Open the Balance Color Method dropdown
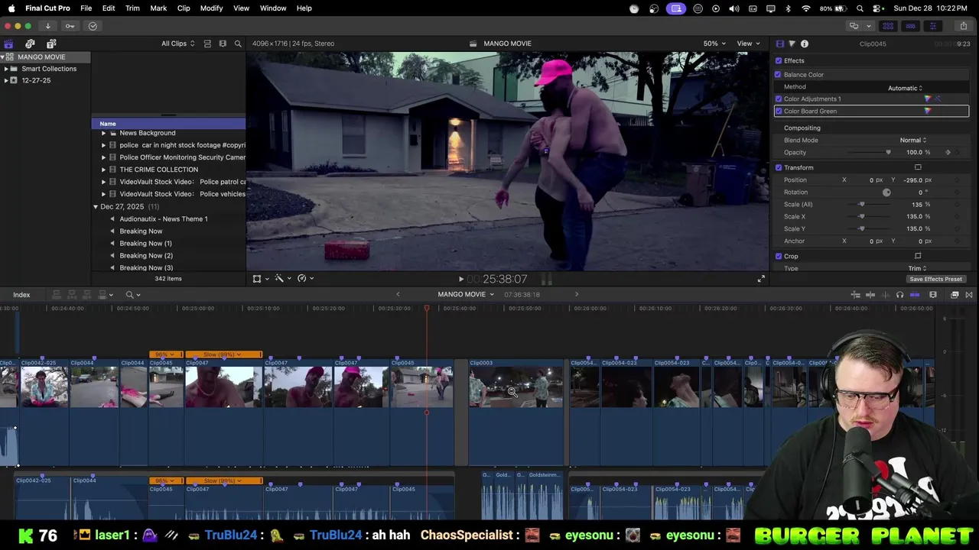Image resolution: width=979 pixels, height=550 pixels. point(905,88)
